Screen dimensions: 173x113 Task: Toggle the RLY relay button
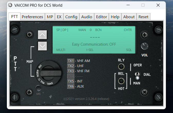click(x=121, y=67)
